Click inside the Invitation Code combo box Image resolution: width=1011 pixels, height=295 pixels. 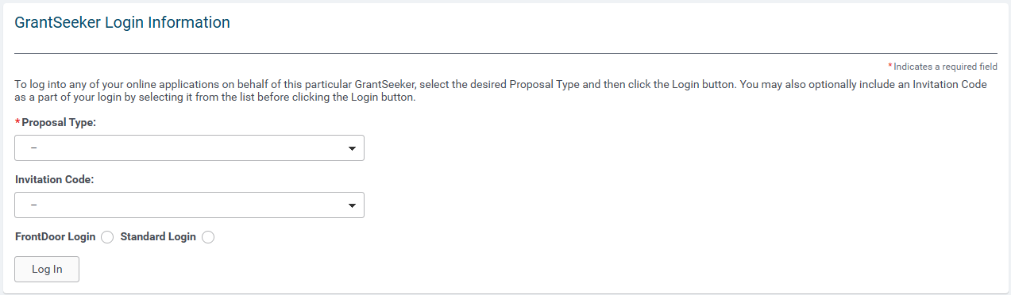point(190,205)
